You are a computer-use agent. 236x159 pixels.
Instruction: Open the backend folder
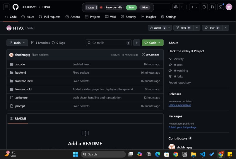[20, 72]
